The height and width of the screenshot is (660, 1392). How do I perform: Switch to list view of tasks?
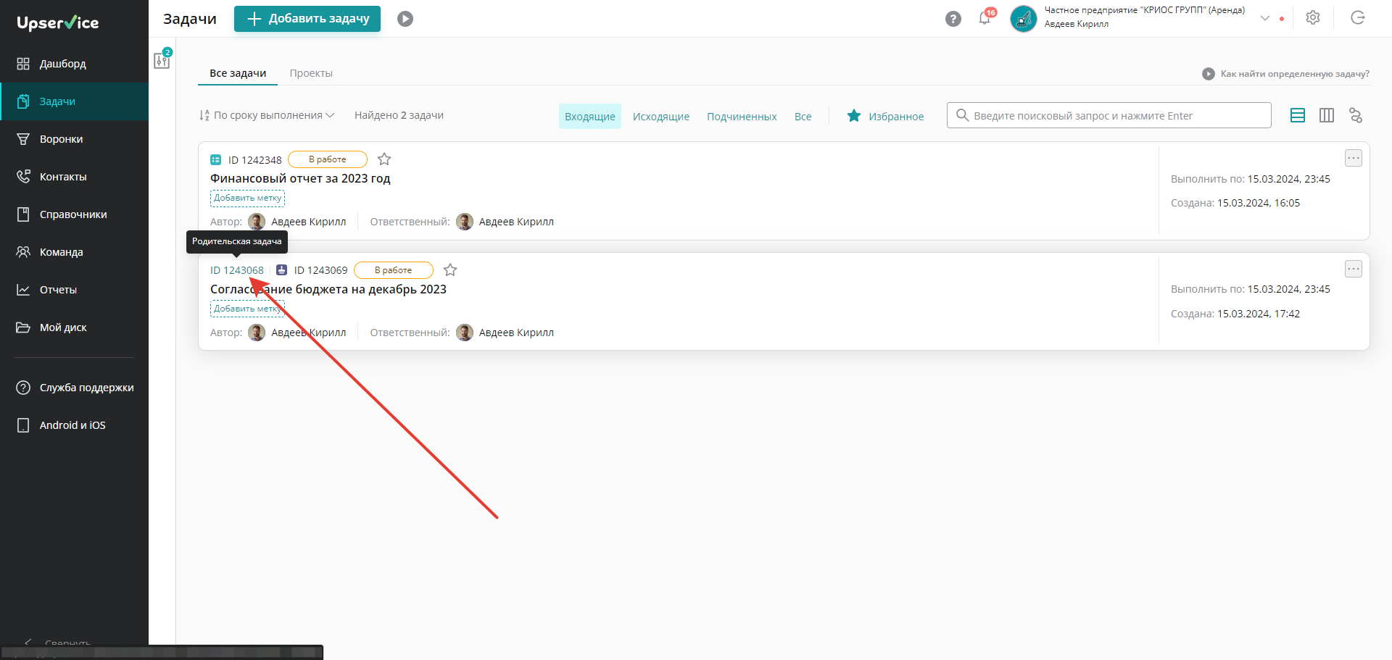point(1298,115)
